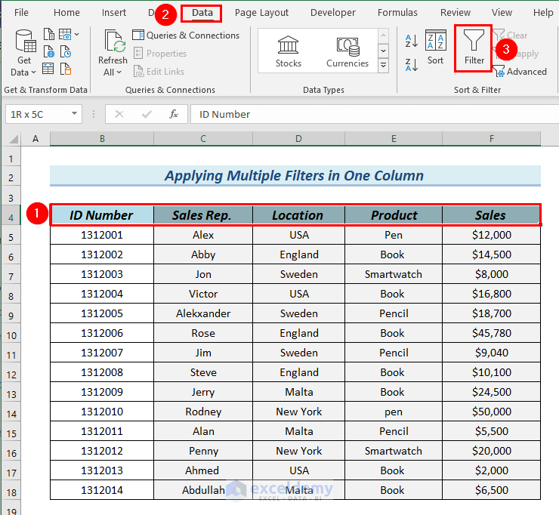This screenshot has width=559, height=515.
Task: Click the Filter funnel icon
Action: pos(474,42)
